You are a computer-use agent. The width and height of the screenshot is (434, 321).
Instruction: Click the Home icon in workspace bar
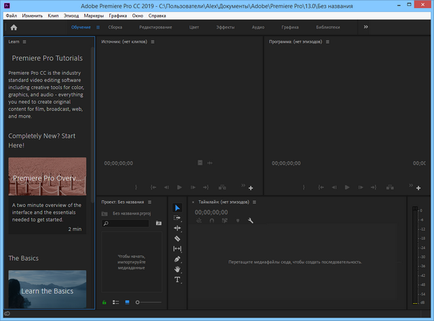click(x=14, y=28)
